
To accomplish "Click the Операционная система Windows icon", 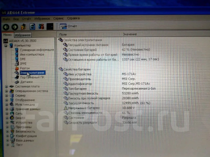I will coord(12,91).
